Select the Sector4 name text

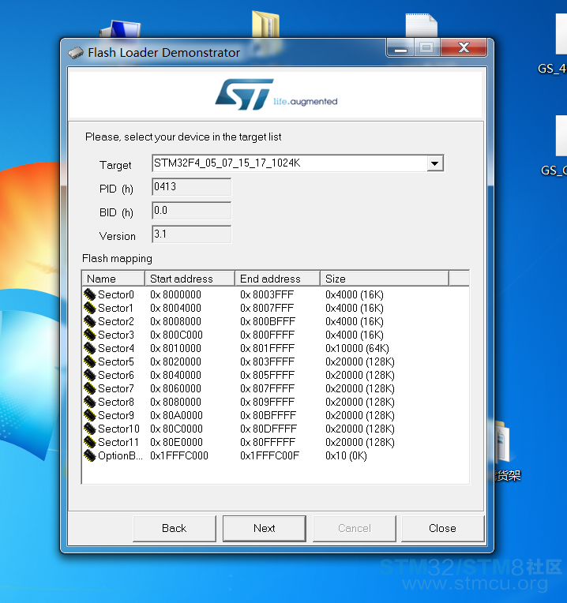tap(116, 348)
